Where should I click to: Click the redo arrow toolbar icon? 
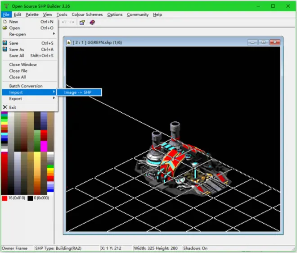coord(72,22)
